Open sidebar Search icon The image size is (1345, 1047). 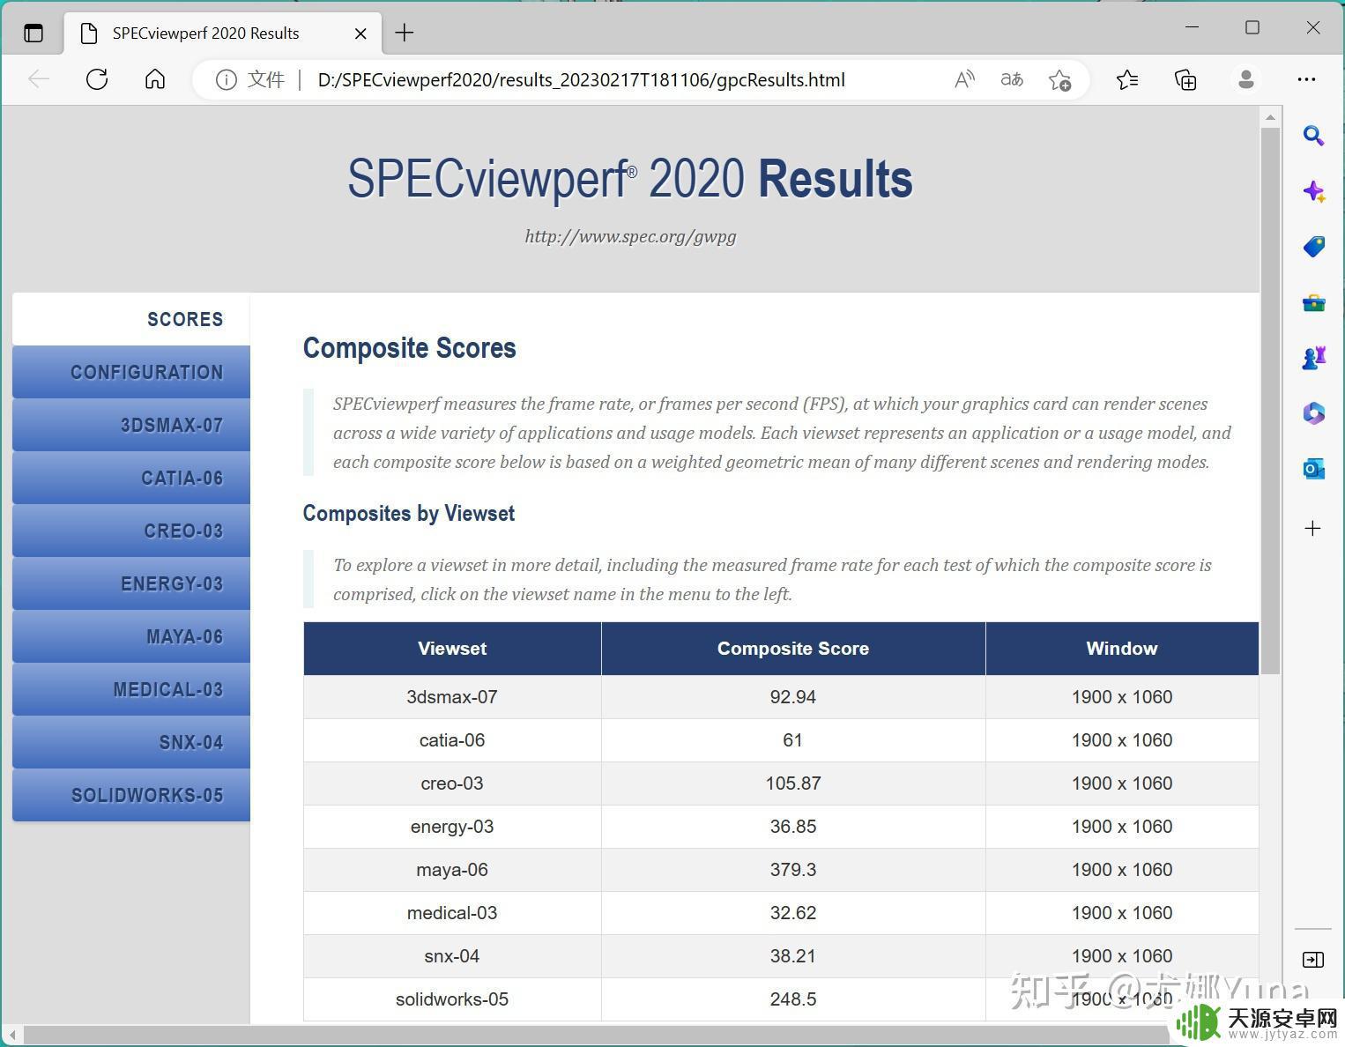[x=1313, y=136]
